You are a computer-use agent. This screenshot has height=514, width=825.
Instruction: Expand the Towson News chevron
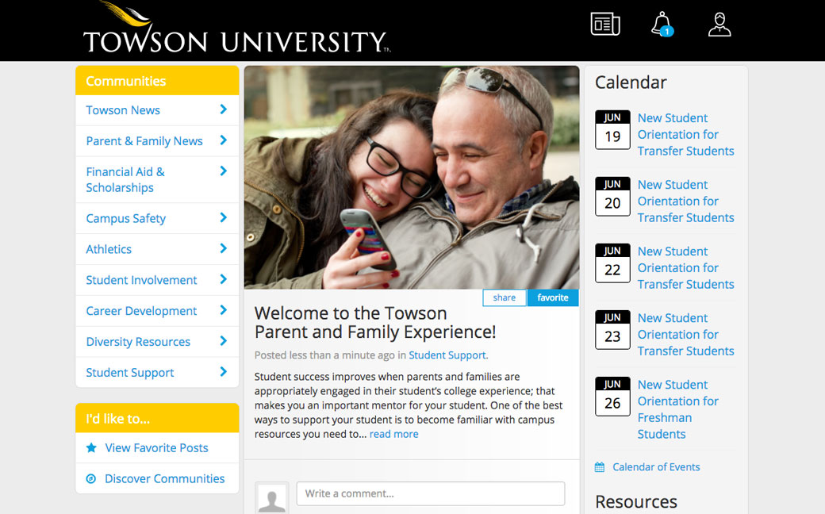tap(223, 109)
